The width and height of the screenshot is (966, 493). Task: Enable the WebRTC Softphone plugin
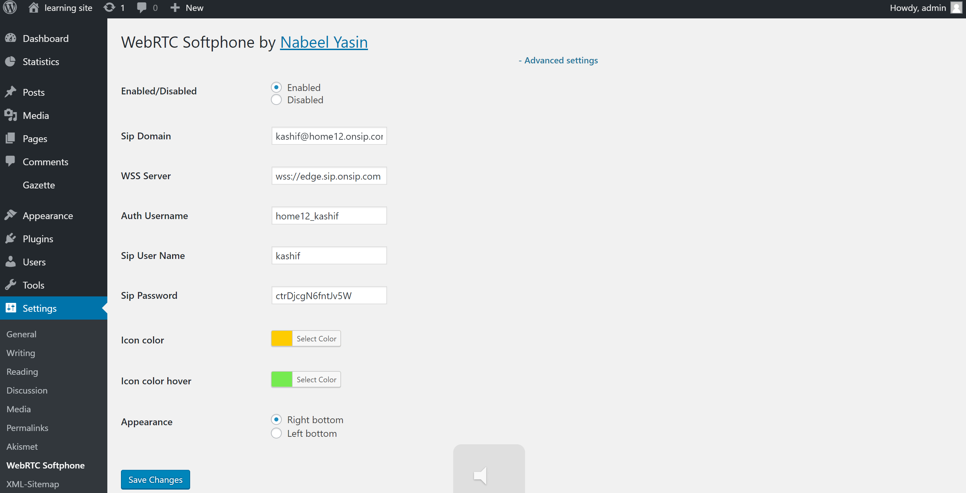coord(277,87)
